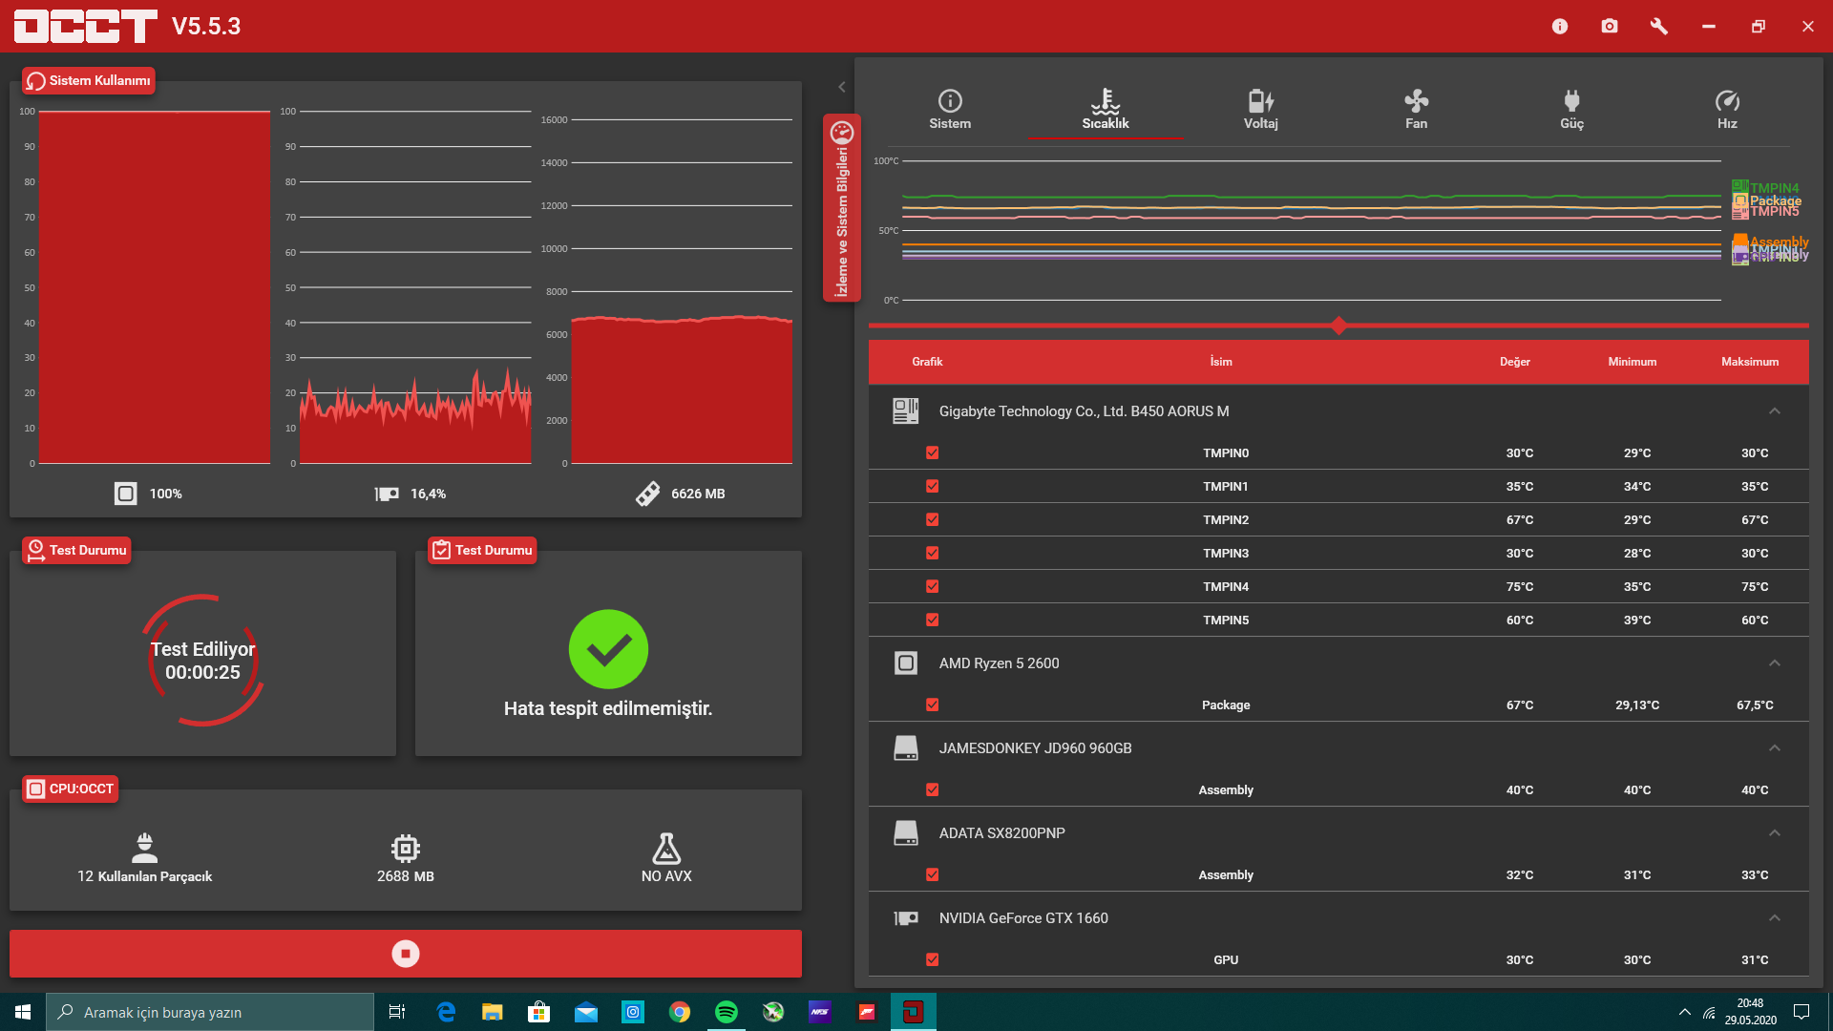This screenshot has height=1031, width=1833.
Task: Sort by the Minimum column header
Action: click(1633, 362)
